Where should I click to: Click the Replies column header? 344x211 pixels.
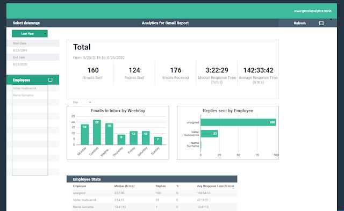pyautogui.click(x=161, y=186)
